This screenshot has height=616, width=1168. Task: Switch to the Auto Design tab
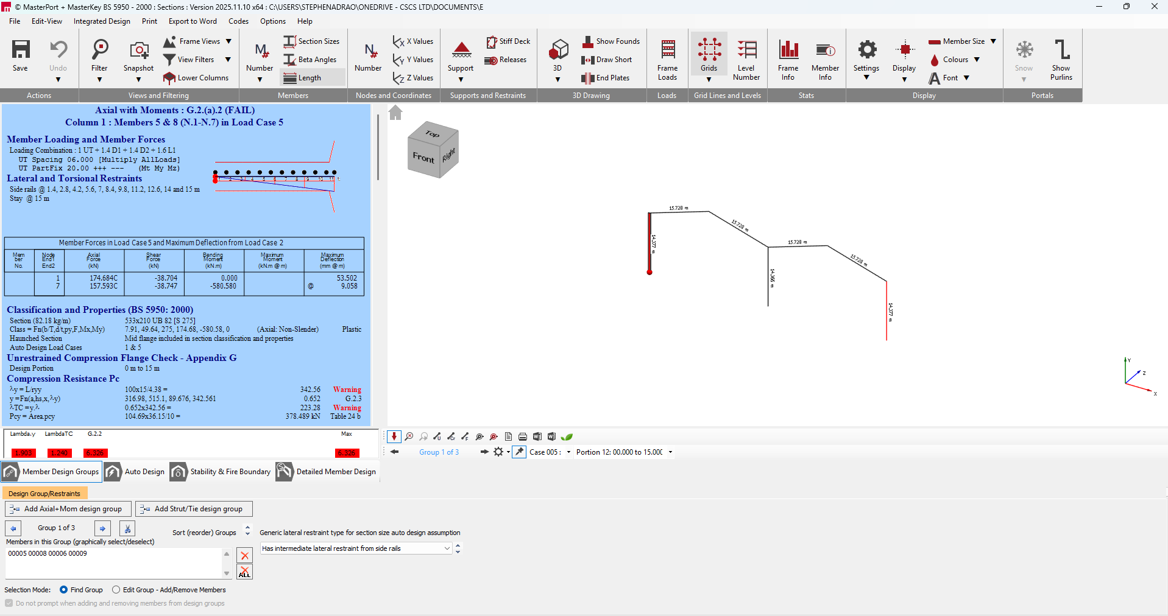click(135, 472)
